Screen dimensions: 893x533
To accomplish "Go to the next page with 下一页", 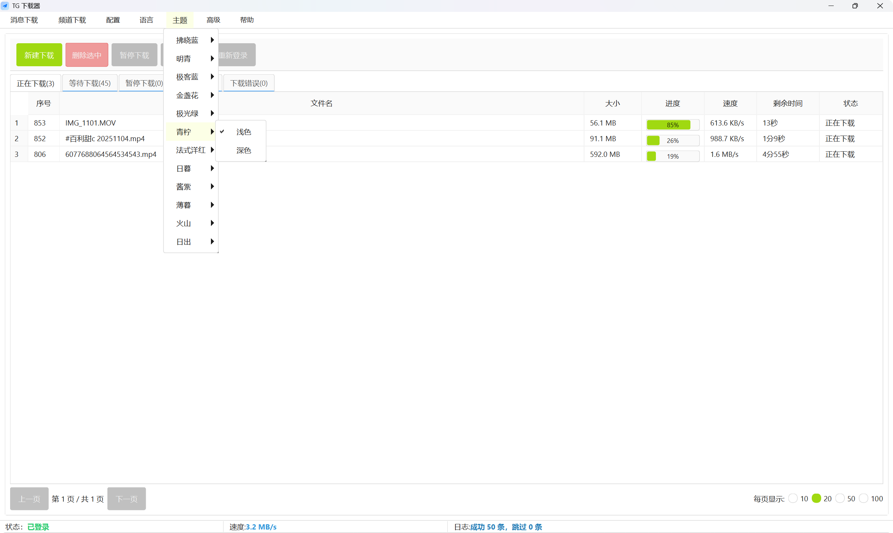I will [127, 498].
